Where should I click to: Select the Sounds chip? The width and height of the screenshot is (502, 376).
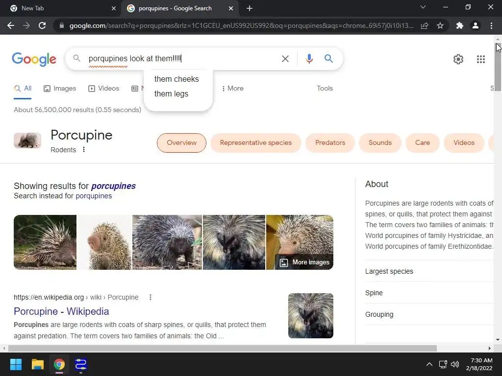(x=380, y=142)
